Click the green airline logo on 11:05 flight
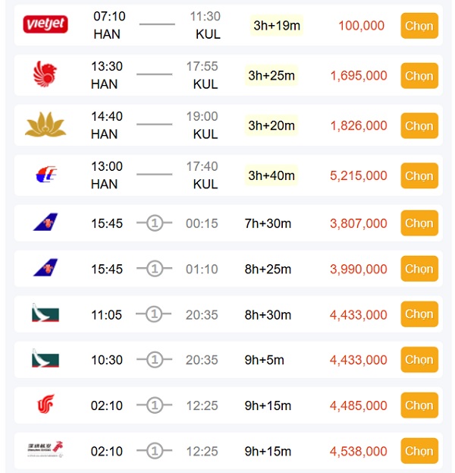The height and width of the screenshot is (473, 455). pos(45,314)
